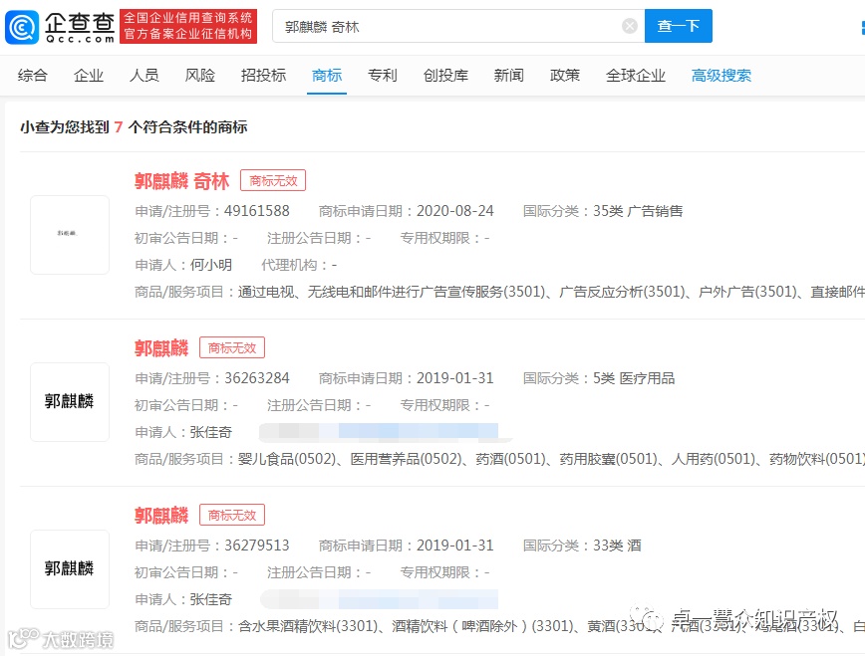The image size is (865, 656).
Task: Open the 招投标 tab
Action: [263, 75]
